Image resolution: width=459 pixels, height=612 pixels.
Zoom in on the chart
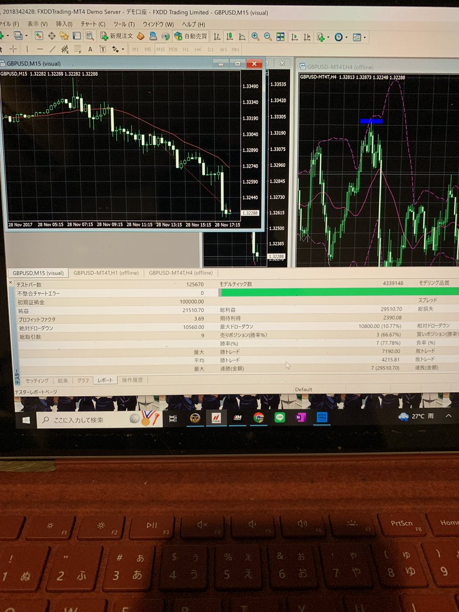pyautogui.click(x=254, y=37)
